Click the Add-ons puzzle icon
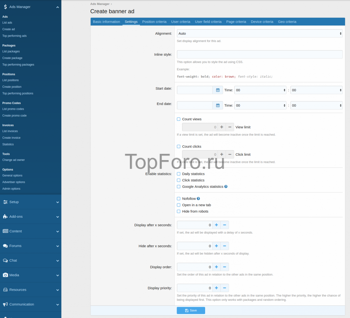This screenshot has height=318, width=350. click(x=5, y=217)
